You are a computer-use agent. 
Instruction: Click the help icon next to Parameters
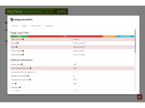point(20,87)
